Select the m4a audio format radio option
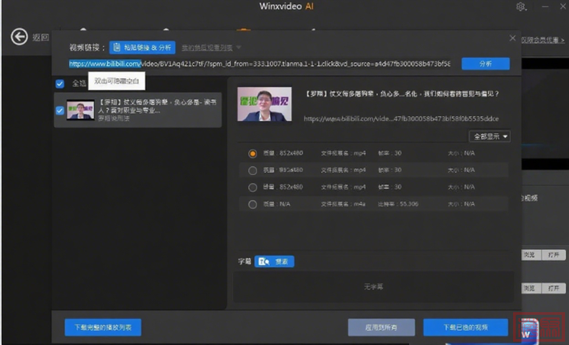Screen dimensions: 569x345 pos(253,204)
